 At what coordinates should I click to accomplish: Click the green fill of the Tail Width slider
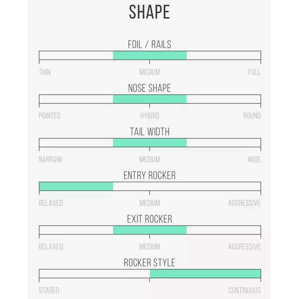click(149, 143)
